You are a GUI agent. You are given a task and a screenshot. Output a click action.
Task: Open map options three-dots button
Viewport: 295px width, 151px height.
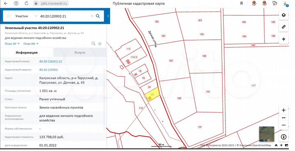[x=284, y=118]
